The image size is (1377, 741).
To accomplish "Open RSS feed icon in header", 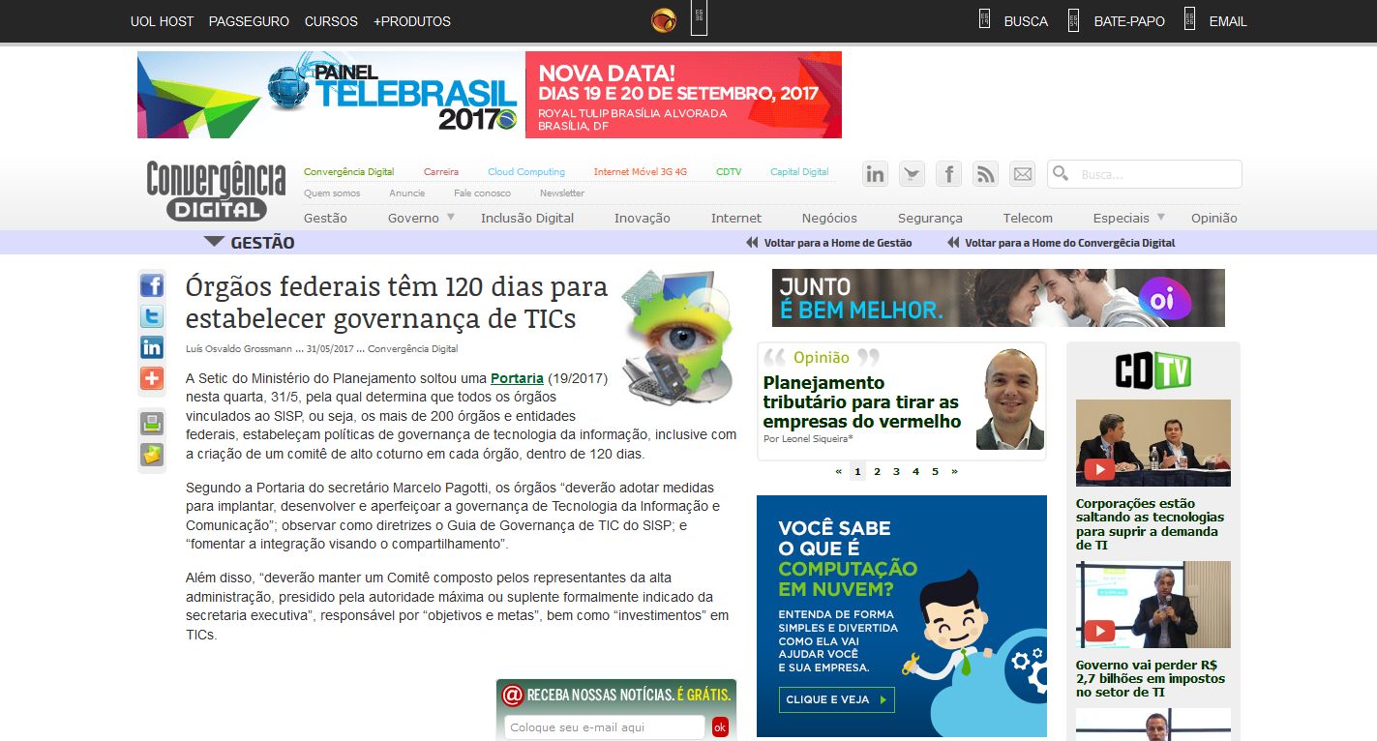I will 986,174.
